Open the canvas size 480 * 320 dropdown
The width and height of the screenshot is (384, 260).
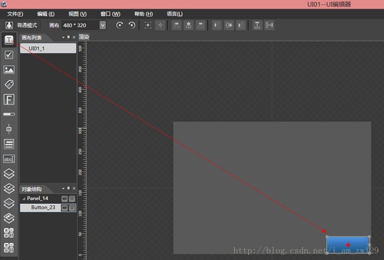103,25
